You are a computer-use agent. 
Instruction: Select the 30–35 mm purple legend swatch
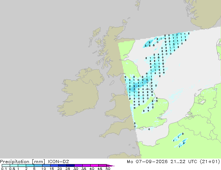click(x=78, y=165)
